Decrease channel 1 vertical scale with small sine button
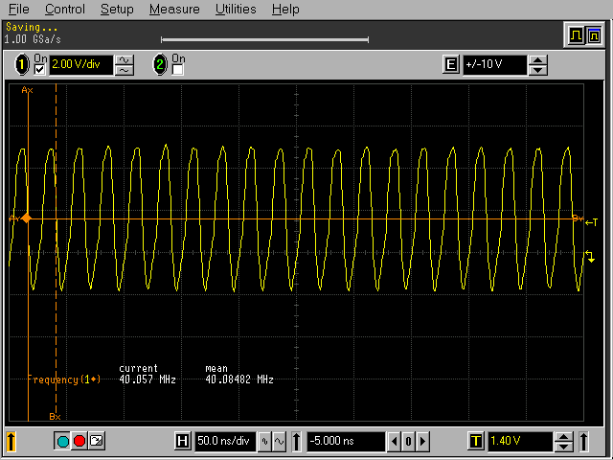This screenshot has width=613, height=460. (x=125, y=70)
